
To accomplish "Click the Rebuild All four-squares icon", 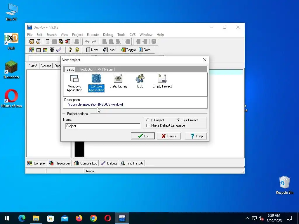I will [x=52, y=50].
